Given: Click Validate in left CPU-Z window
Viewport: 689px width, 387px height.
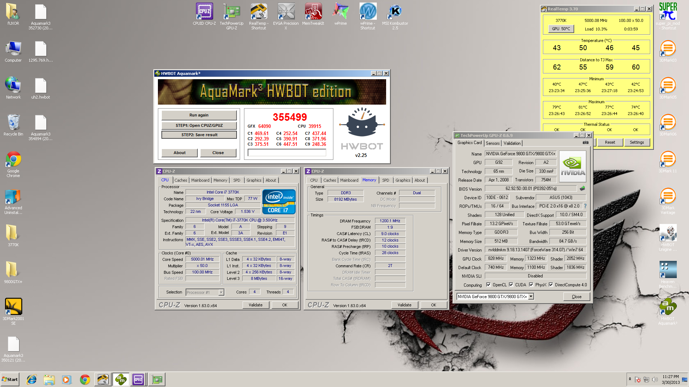Looking at the screenshot, I should tap(256, 305).
